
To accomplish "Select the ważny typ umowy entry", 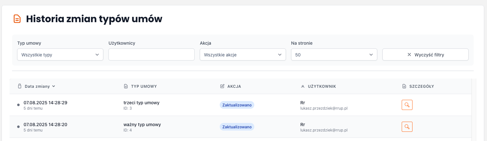I will coord(142,125).
